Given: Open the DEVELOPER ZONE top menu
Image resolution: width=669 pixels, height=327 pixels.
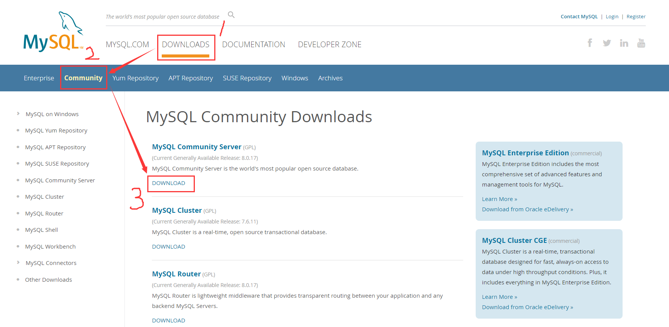Looking at the screenshot, I should pos(330,45).
